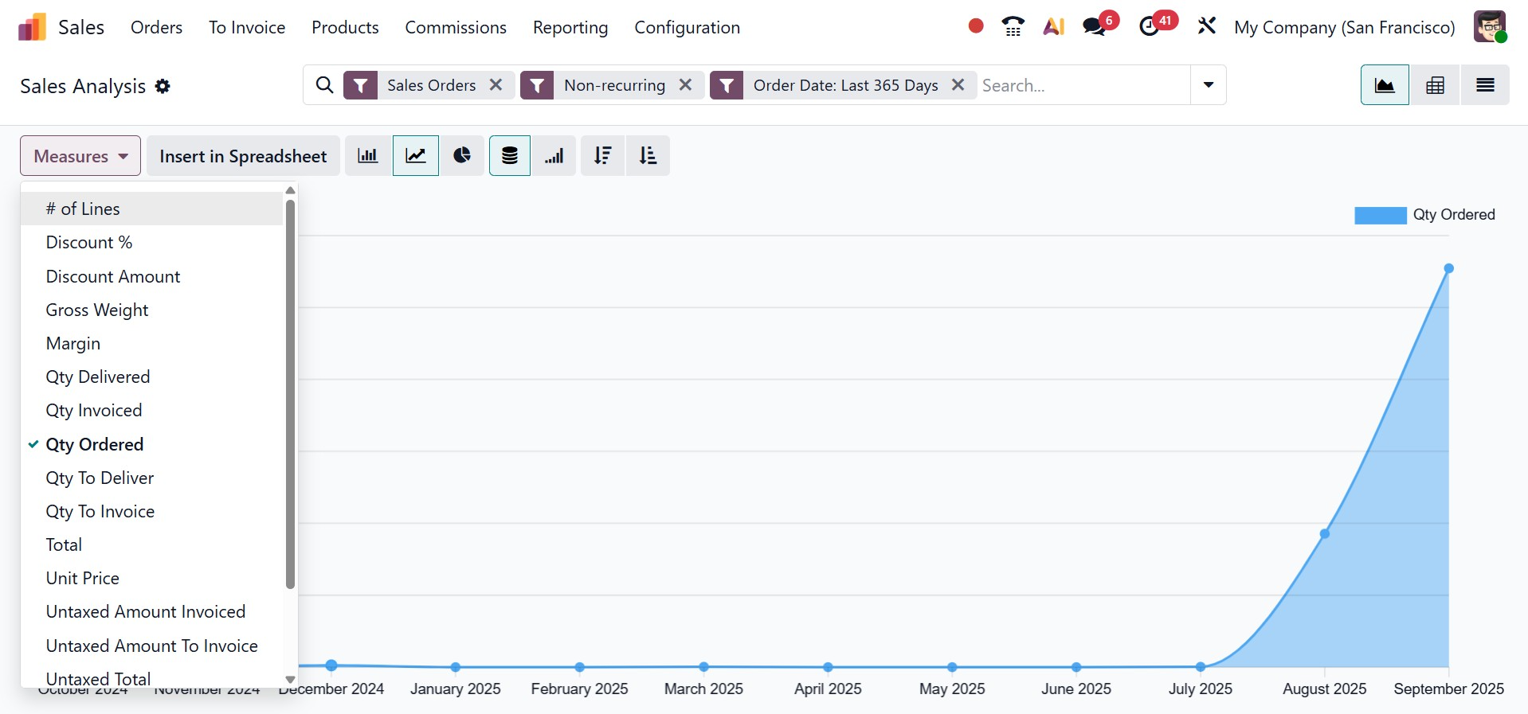
Task: Click the Sales Orders filter funnel icon
Action: pyautogui.click(x=361, y=85)
